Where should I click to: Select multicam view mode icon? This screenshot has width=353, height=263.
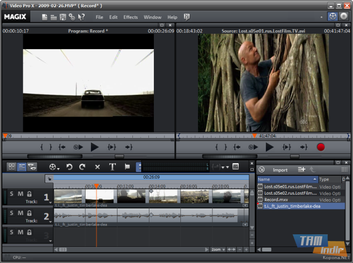point(32,167)
